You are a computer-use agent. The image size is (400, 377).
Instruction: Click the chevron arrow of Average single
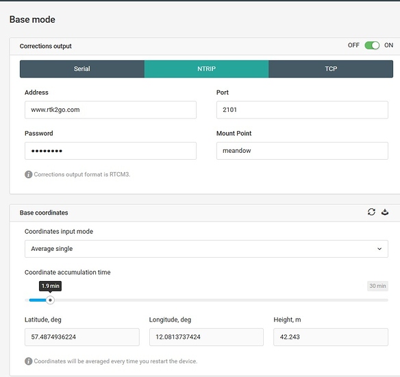pyautogui.click(x=379, y=249)
